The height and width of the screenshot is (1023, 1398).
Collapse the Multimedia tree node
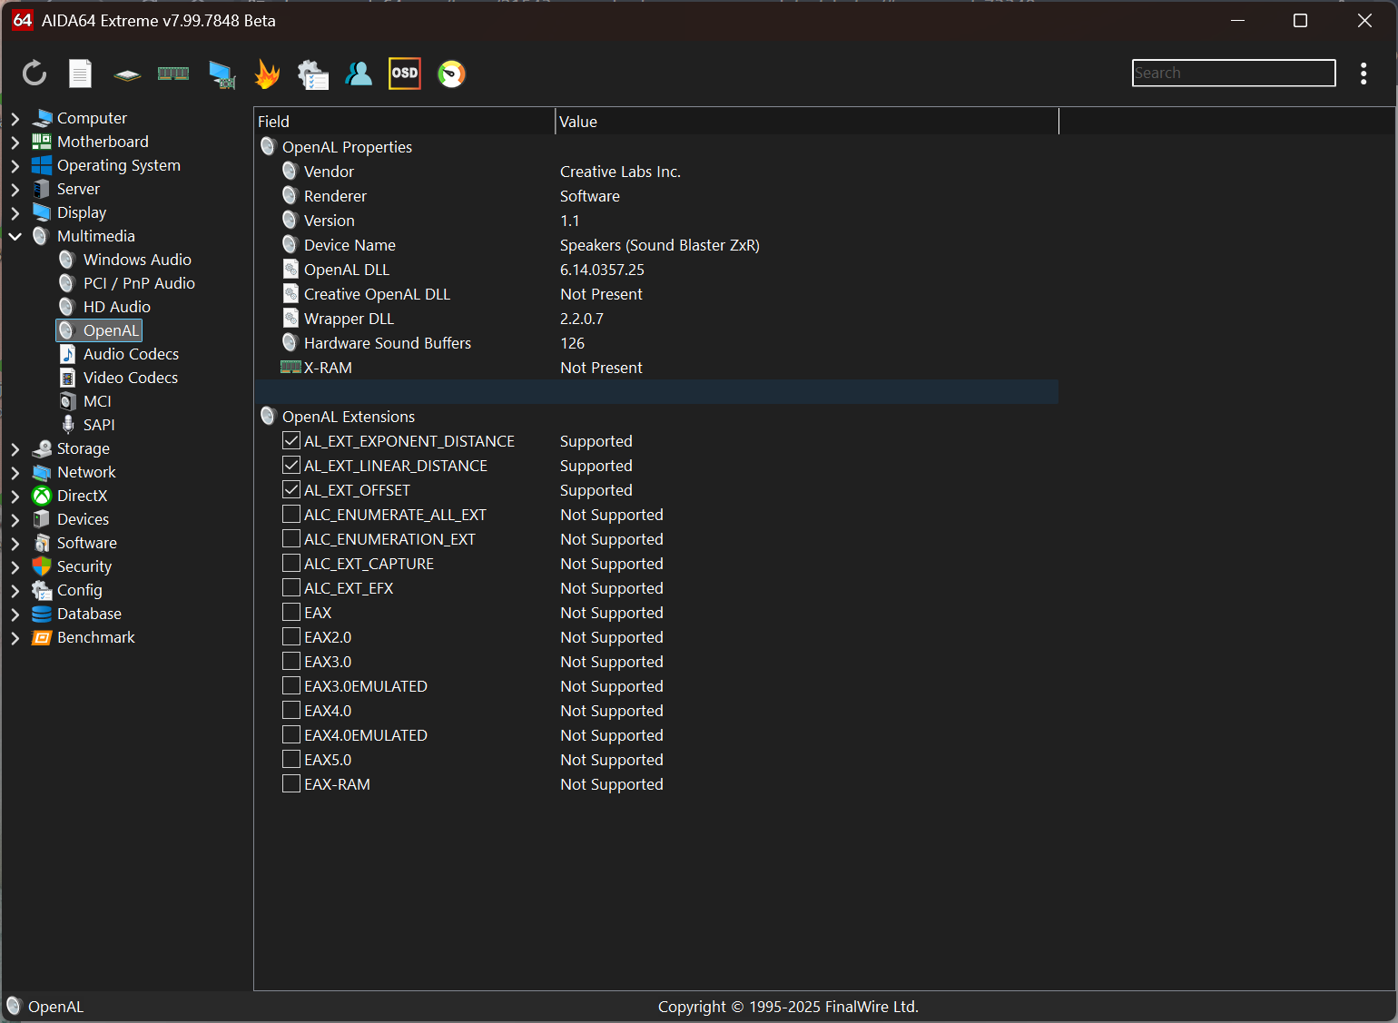15,236
